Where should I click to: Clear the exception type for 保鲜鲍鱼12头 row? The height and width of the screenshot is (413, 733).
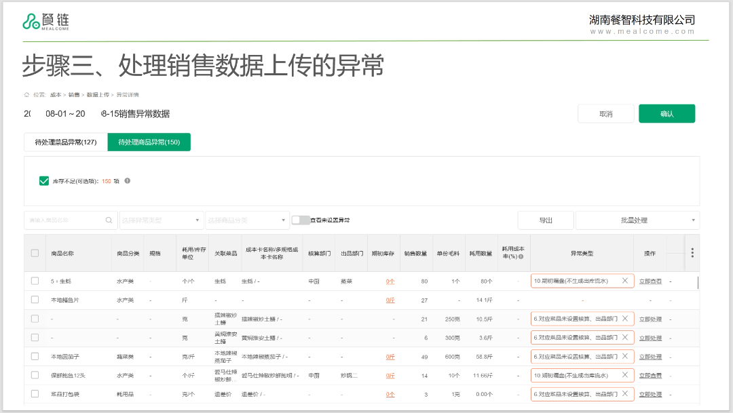click(625, 375)
